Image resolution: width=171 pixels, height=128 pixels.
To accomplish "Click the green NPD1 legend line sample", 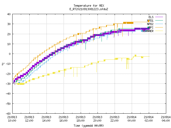I will tap(159, 20).
